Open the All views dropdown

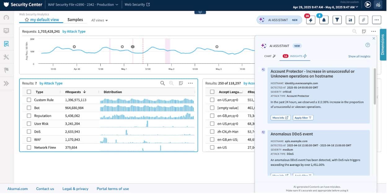[x=99, y=20]
